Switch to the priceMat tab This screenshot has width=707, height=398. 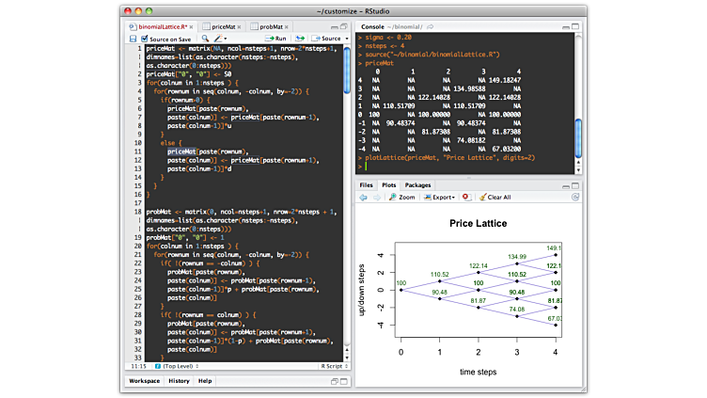pos(224,27)
